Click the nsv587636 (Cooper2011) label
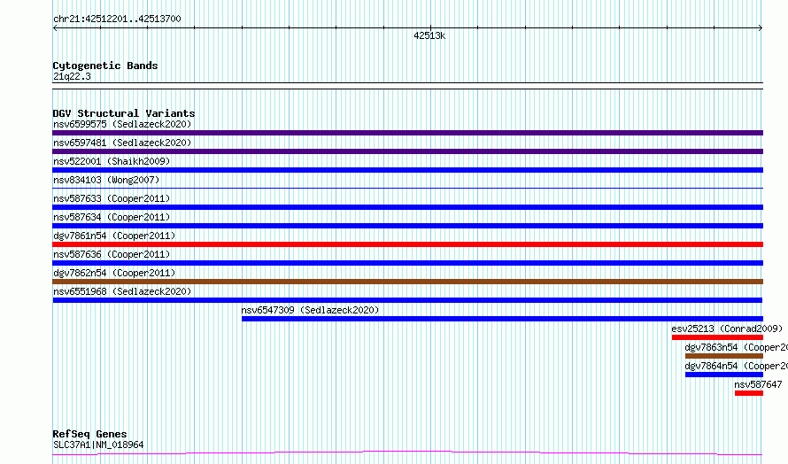Screen dimensions: 788x464 tap(112, 254)
